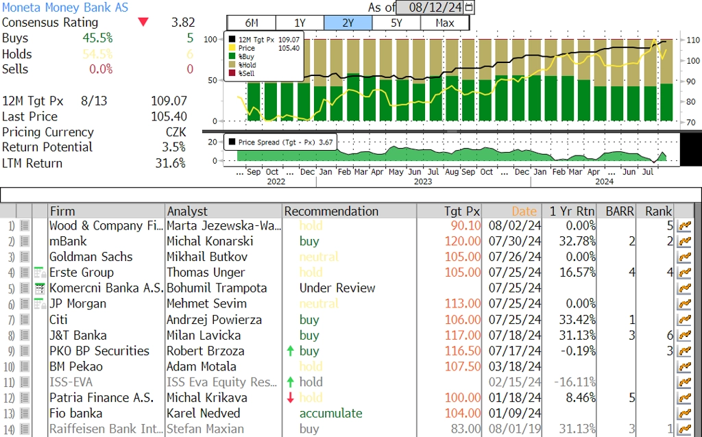Open the note icon beside Erste Group
This screenshot has width=702, height=437.
pyautogui.click(x=40, y=273)
